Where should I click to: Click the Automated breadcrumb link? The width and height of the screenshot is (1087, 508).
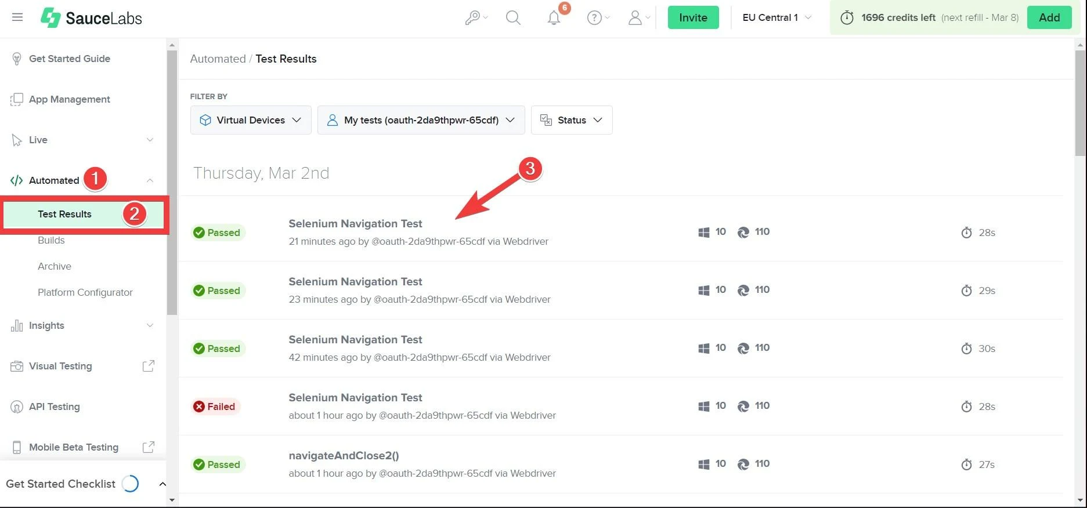tap(218, 59)
